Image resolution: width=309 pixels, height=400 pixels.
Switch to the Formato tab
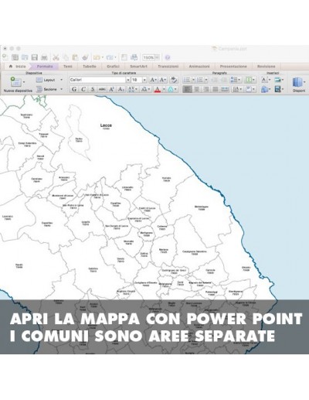45,67
